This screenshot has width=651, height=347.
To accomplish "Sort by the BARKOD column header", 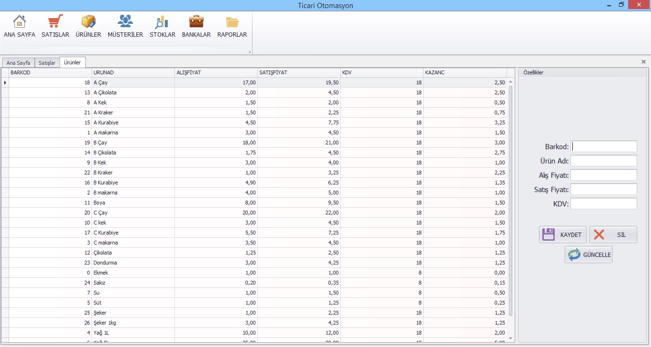I will click(x=50, y=72).
